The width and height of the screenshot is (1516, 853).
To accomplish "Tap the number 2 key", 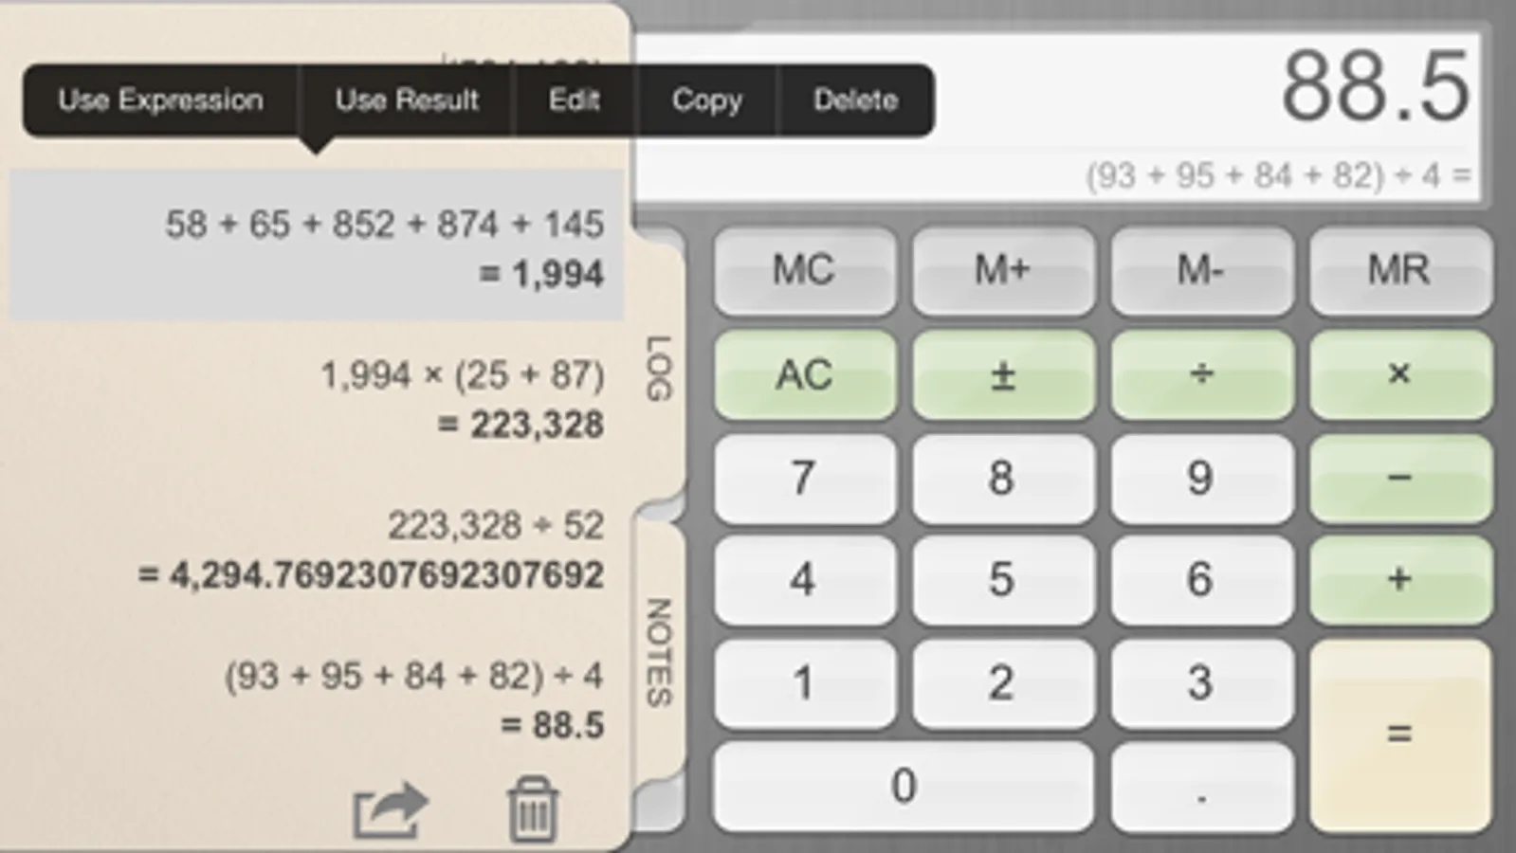I will (x=1002, y=683).
